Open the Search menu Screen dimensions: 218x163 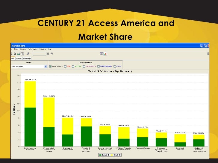click(x=23, y=49)
